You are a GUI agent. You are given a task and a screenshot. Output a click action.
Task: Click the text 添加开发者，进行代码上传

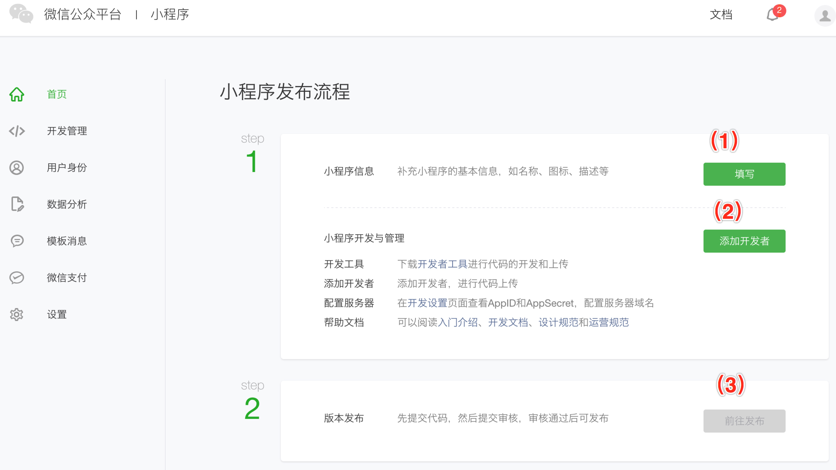[x=457, y=284]
